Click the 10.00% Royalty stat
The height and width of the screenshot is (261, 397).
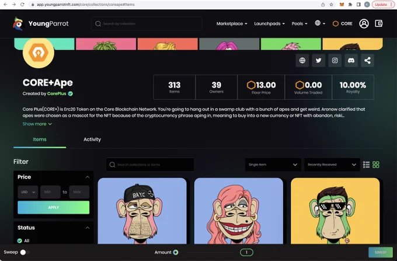(353, 87)
